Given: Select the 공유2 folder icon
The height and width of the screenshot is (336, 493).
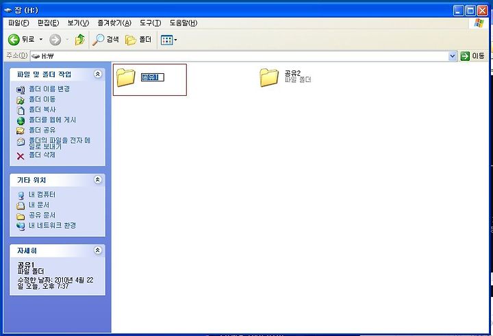Looking at the screenshot, I should [x=269, y=77].
